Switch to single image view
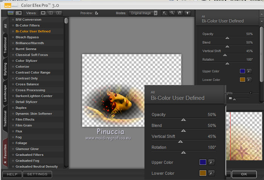Viewport: 264px width, 180px height. [43, 13]
